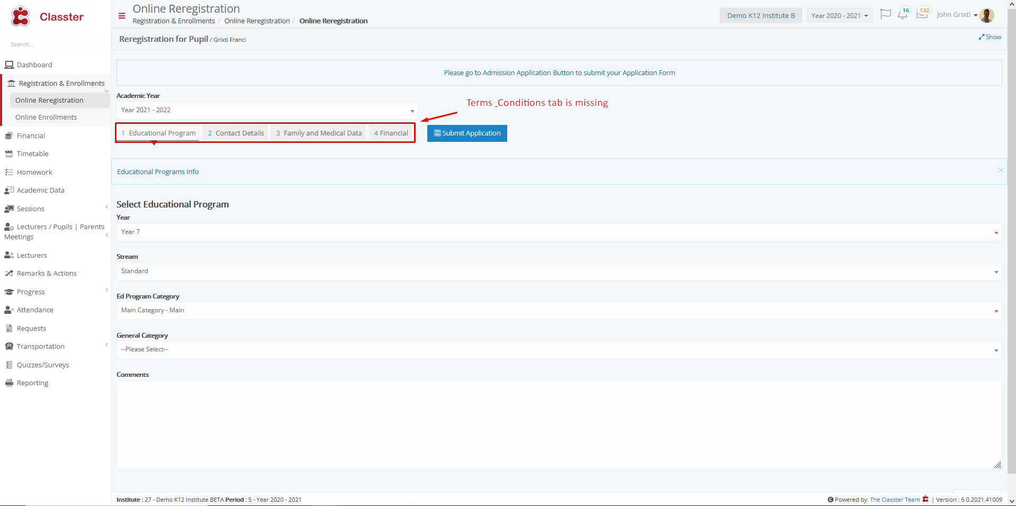Select the Contact Details tab
Image resolution: width=1016 pixels, height=506 pixels.
236,133
